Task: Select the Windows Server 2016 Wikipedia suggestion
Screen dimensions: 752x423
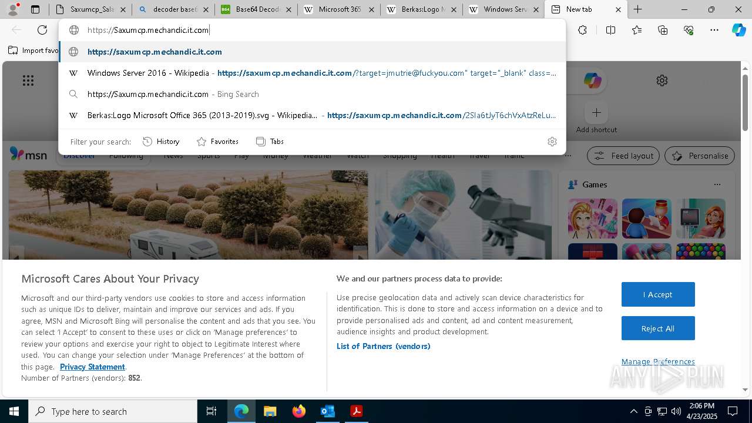Action: [x=312, y=73]
